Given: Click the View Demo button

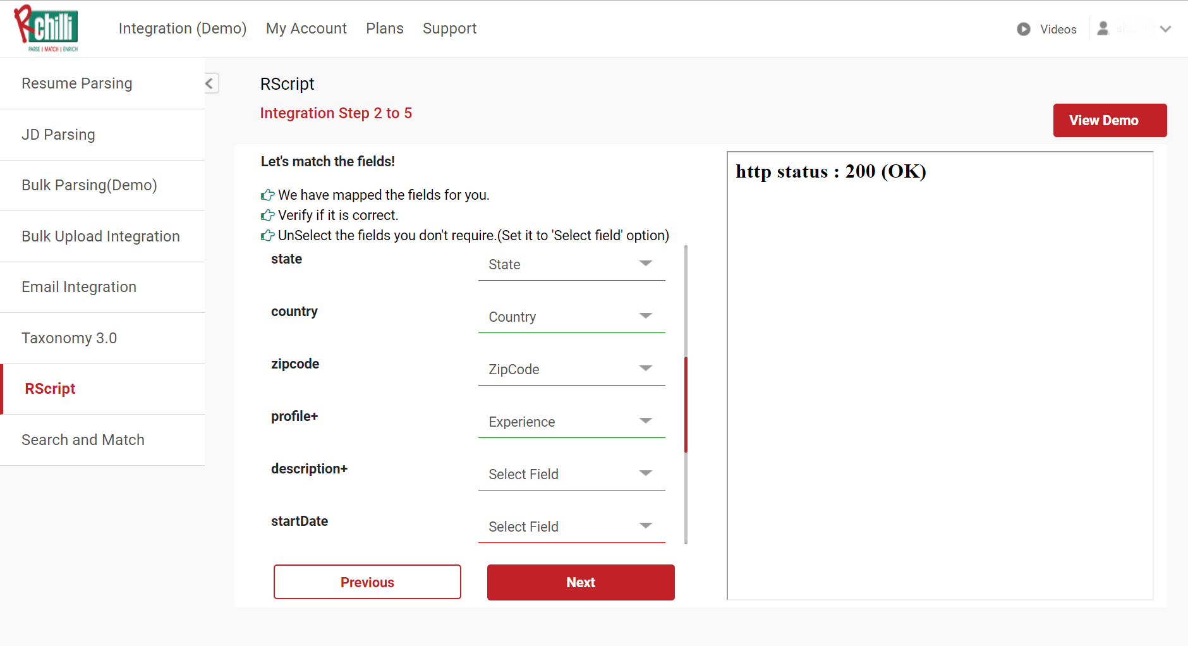Looking at the screenshot, I should (x=1110, y=120).
